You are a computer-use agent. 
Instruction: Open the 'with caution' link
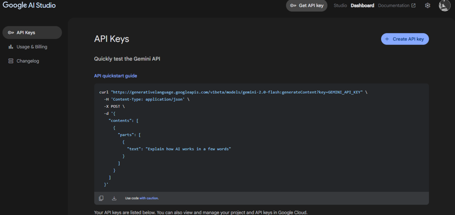pos(149,198)
